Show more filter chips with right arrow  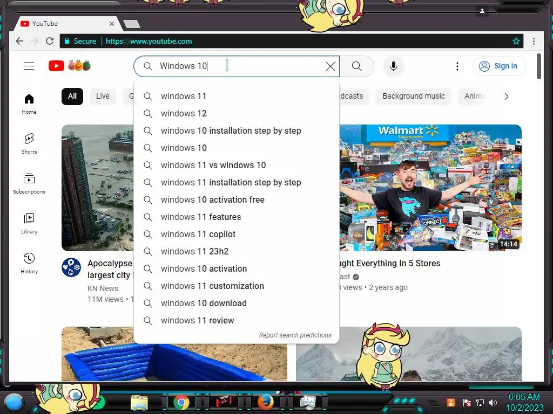tap(507, 96)
